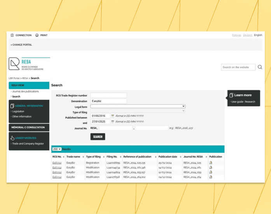271x214 pixels.
Task: Click the Print printer icon
Action: 37,35
